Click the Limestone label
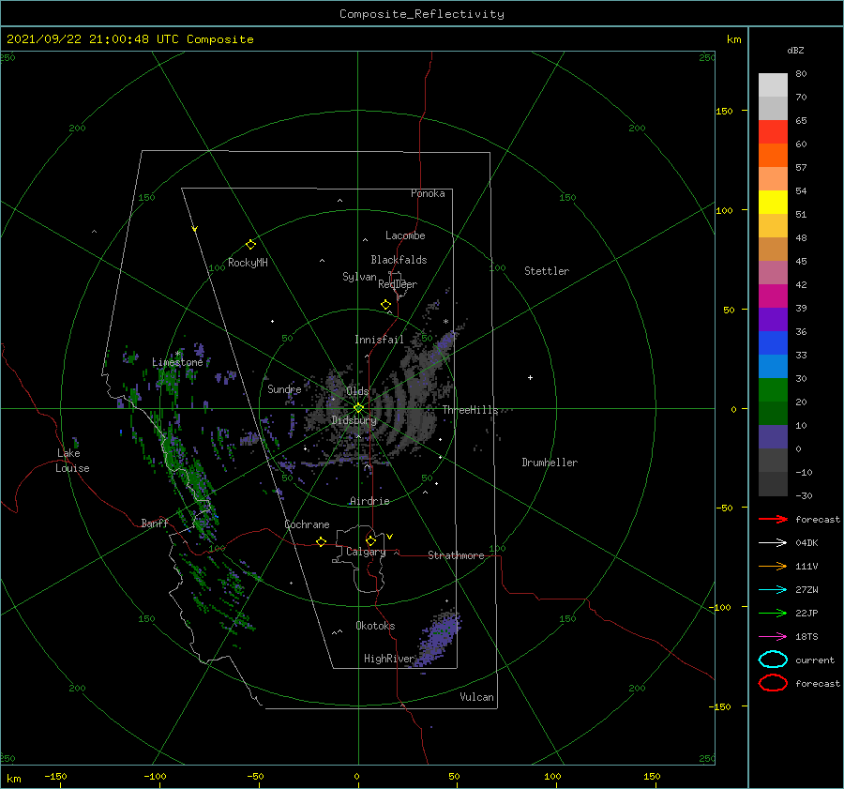This screenshot has width=844, height=789. coord(177,362)
